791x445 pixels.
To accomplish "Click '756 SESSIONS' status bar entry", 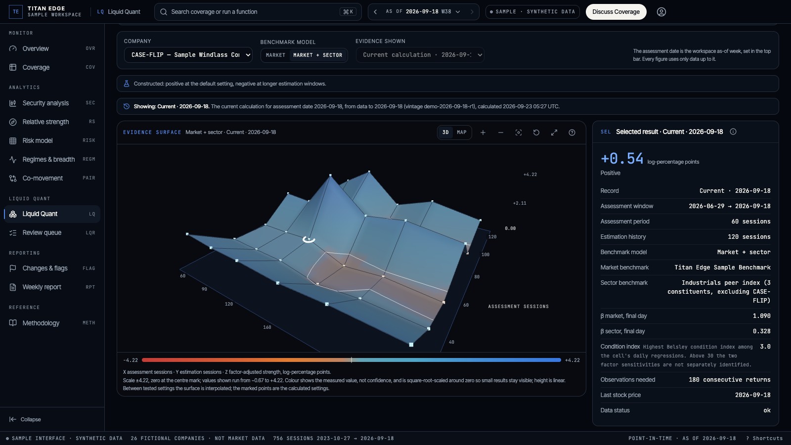I will [x=333, y=439].
